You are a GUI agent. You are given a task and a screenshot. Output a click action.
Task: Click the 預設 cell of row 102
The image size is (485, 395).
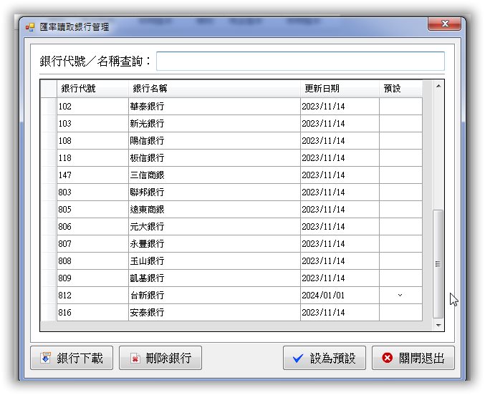pos(400,107)
